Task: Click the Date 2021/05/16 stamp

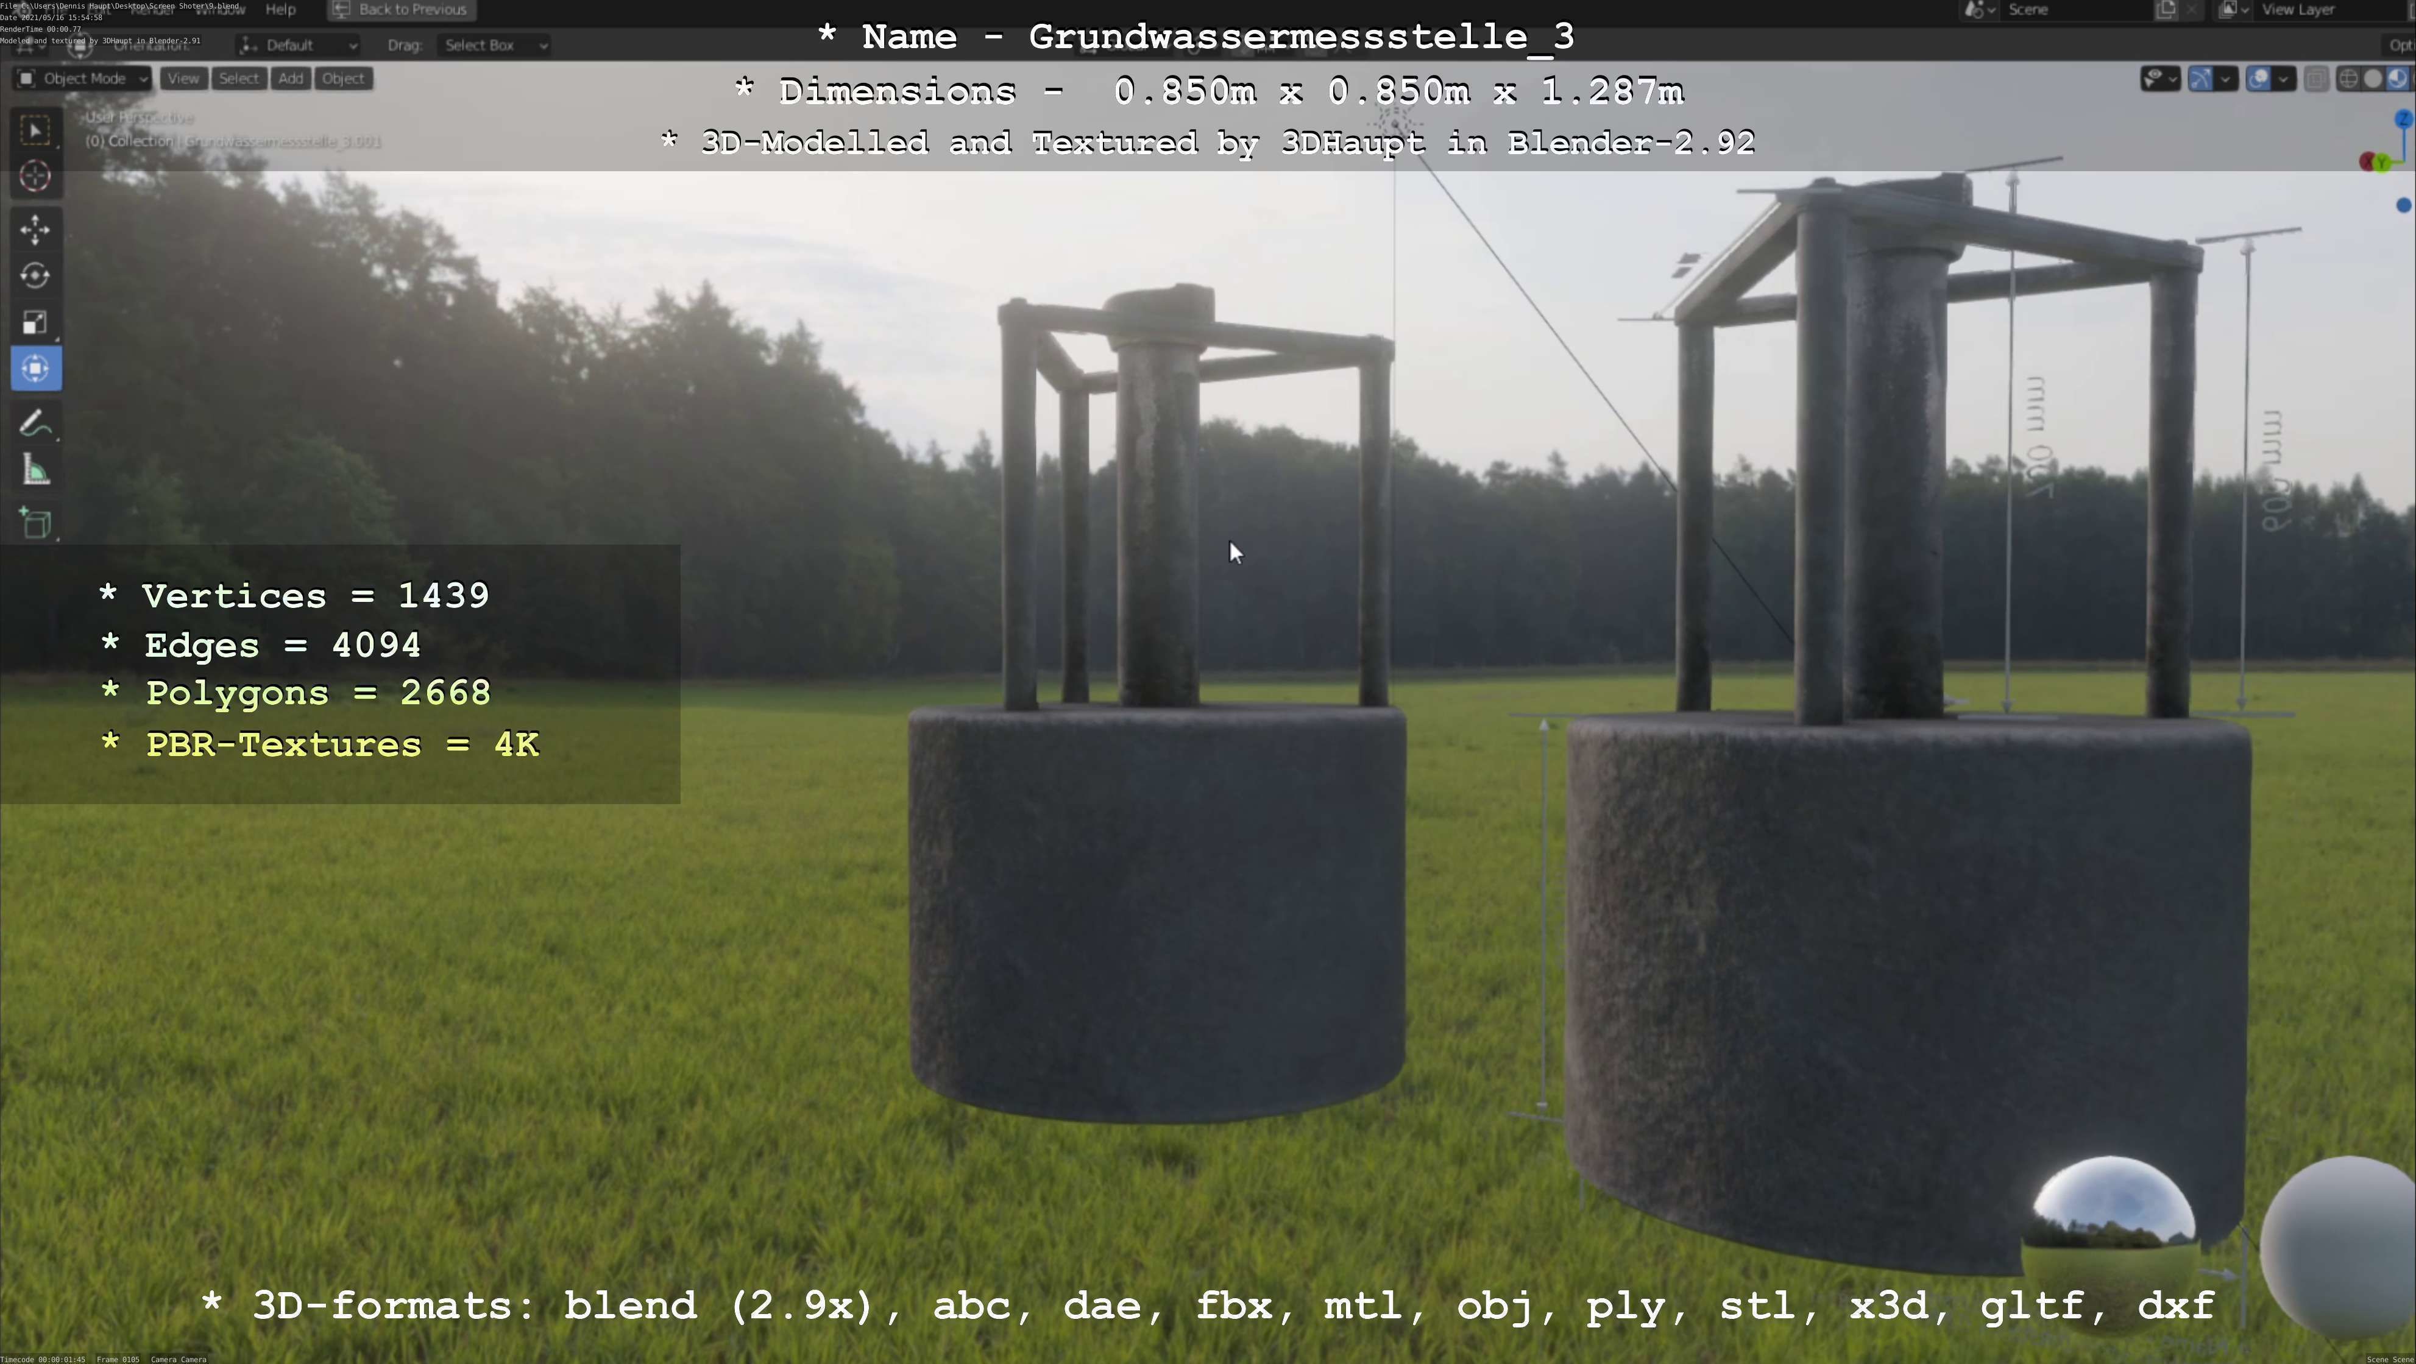Action: click(x=51, y=18)
